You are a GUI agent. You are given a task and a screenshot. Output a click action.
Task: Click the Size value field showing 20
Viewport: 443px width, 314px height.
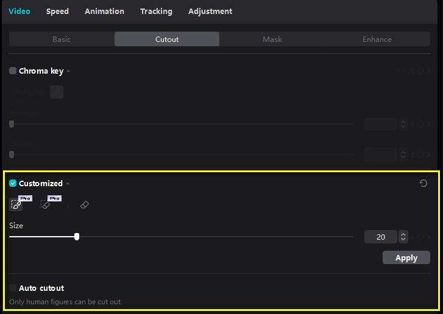tap(381, 237)
